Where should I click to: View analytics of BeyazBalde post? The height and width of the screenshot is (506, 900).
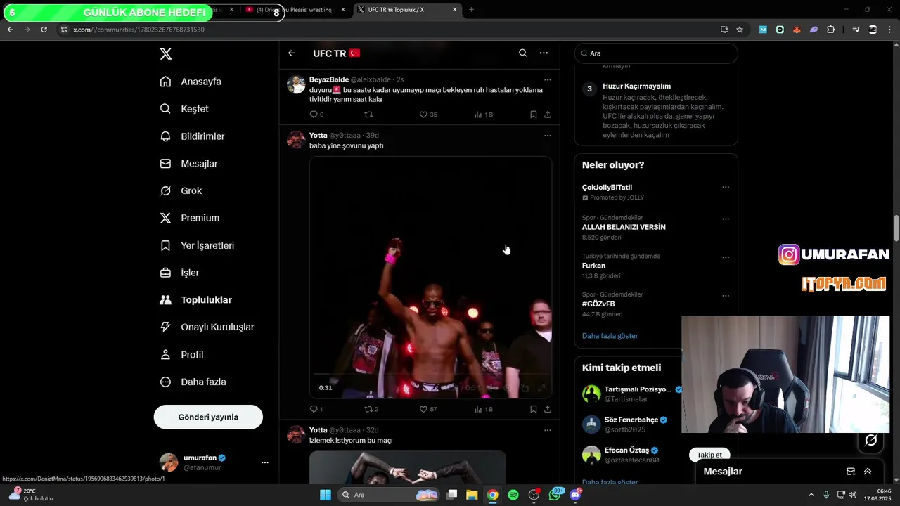[x=484, y=115]
